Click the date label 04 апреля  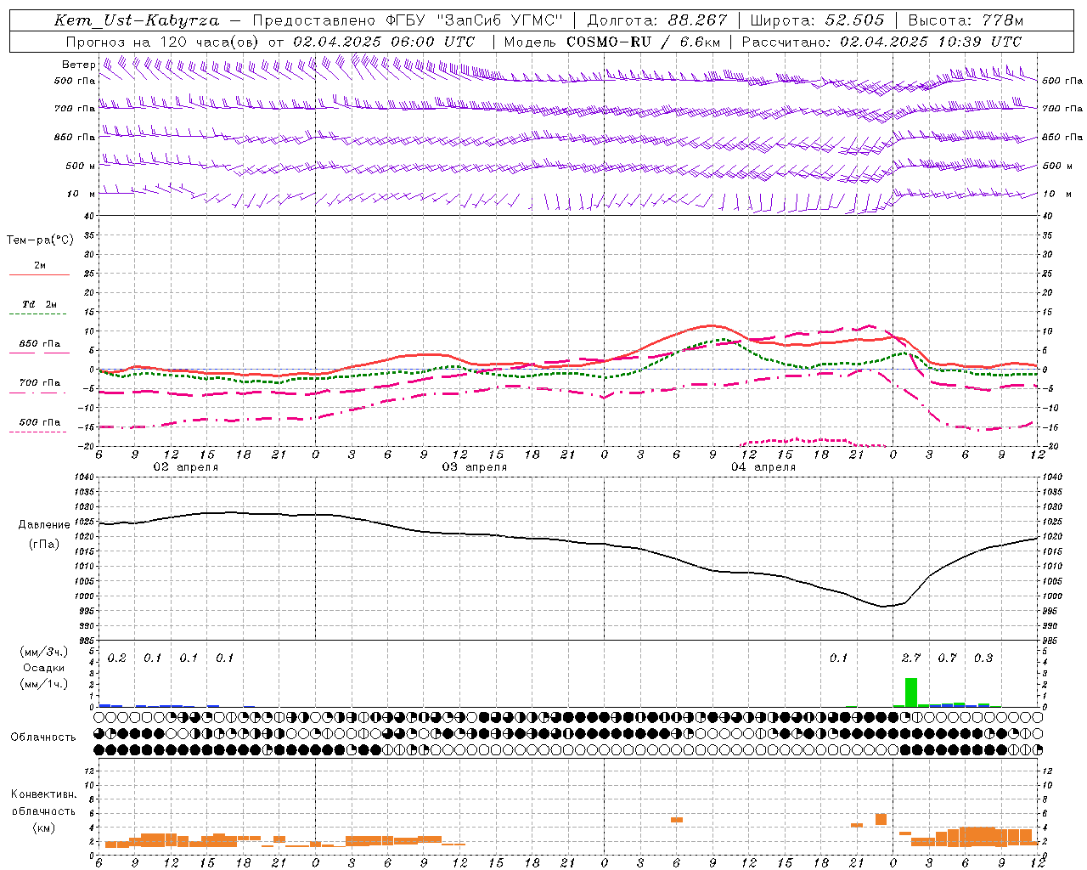pyautogui.click(x=763, y=467)
